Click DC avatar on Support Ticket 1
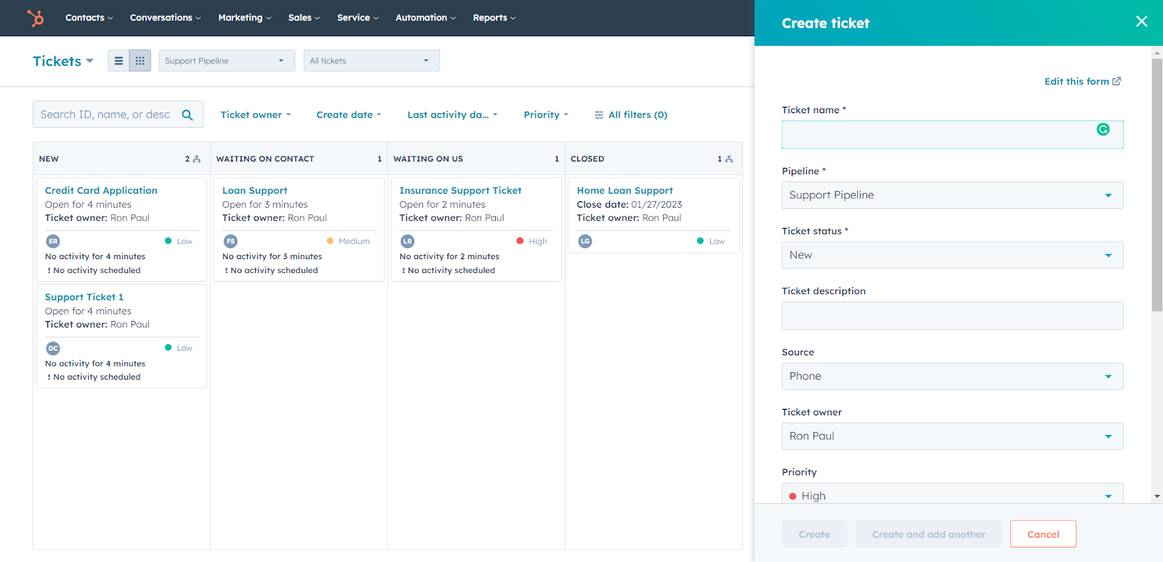 pyautogui.click(x=53, y=349)
